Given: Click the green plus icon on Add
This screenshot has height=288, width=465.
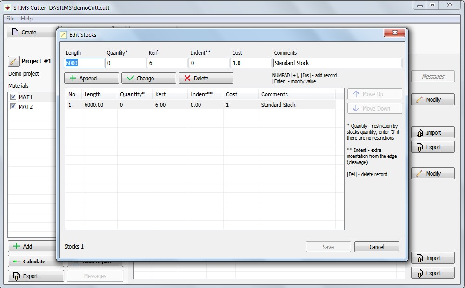Looking at the screenshot, I should (x=17, y=246).
